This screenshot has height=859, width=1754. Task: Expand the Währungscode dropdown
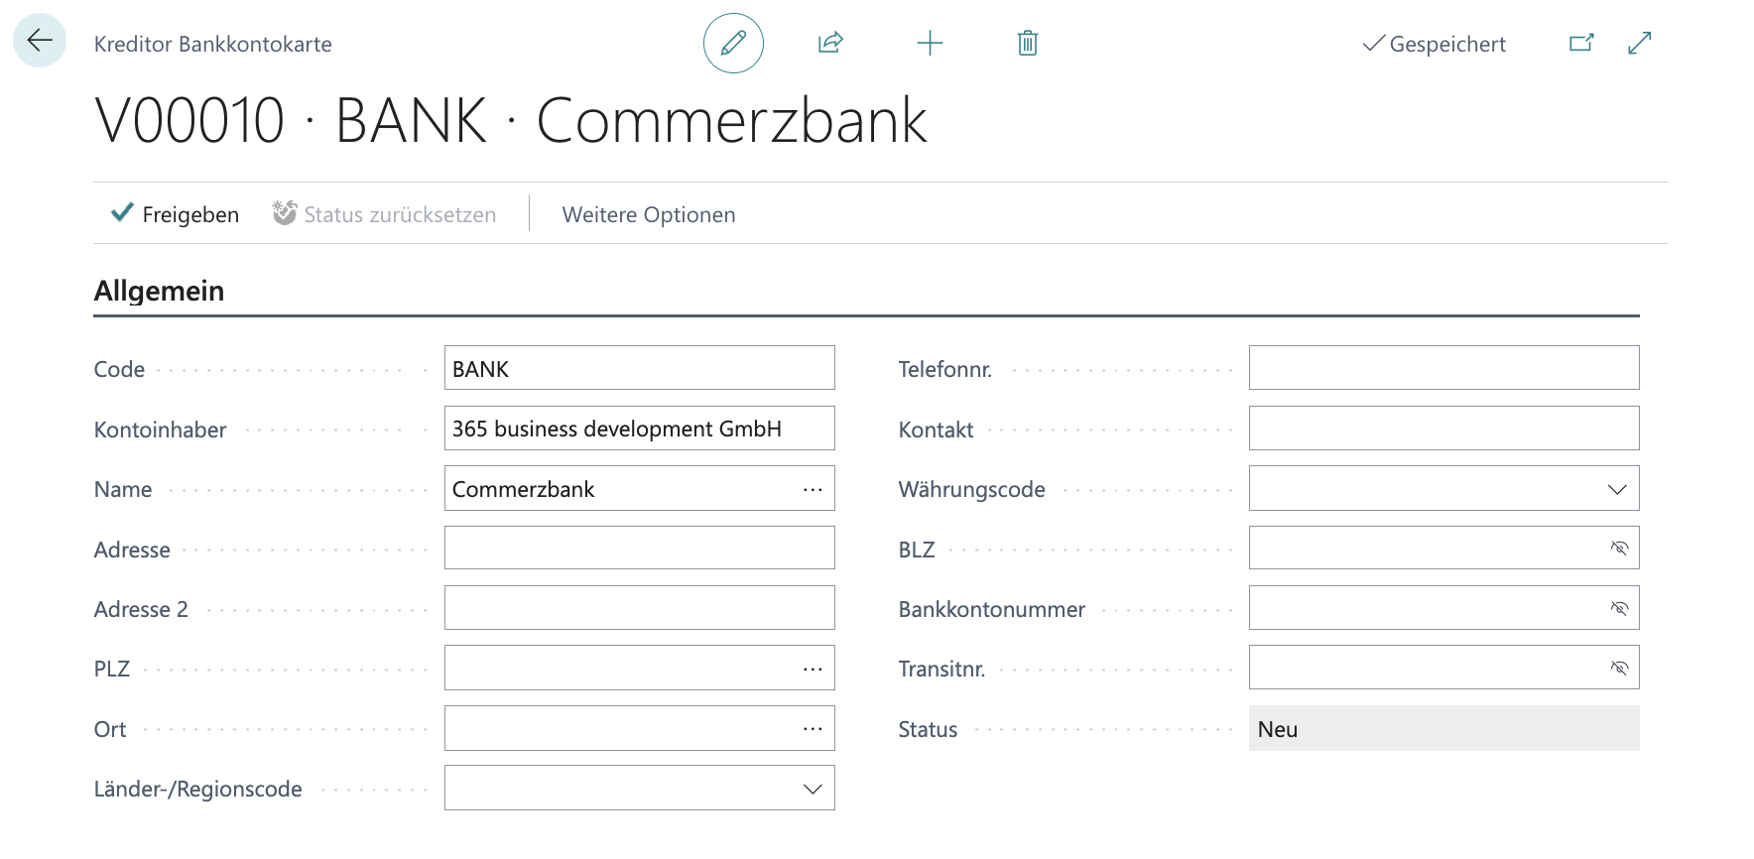point(1617,489)
